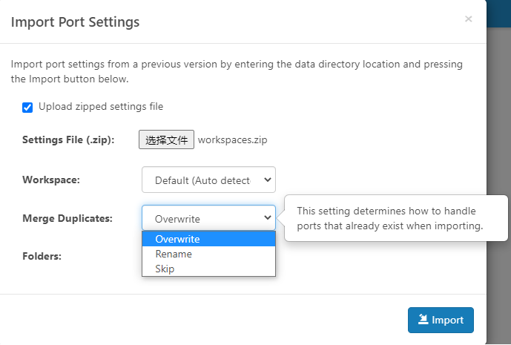Click the Folders label

pos(42,256)
